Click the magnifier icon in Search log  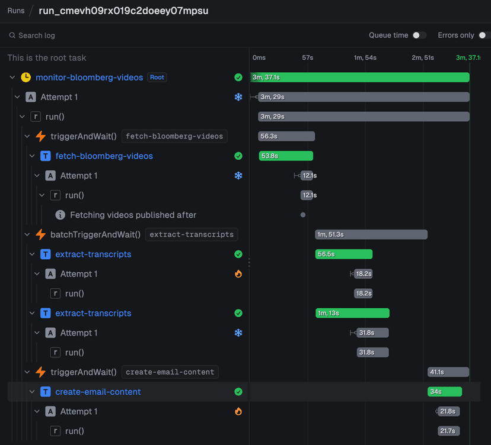click(x=12, y=36)
